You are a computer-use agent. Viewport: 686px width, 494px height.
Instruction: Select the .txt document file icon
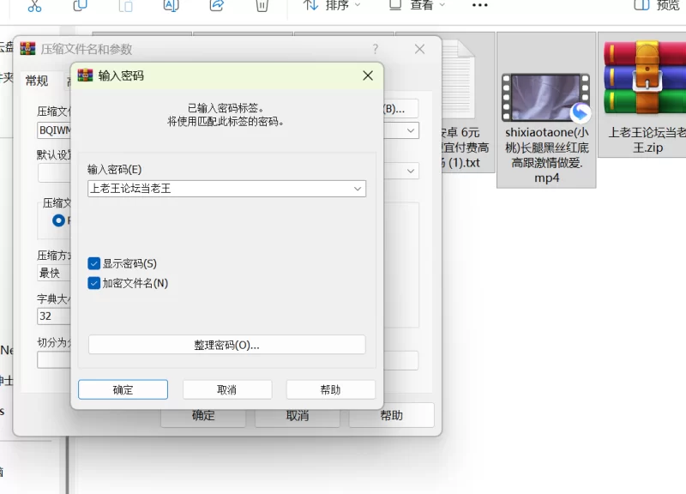(x=468, y=81)
